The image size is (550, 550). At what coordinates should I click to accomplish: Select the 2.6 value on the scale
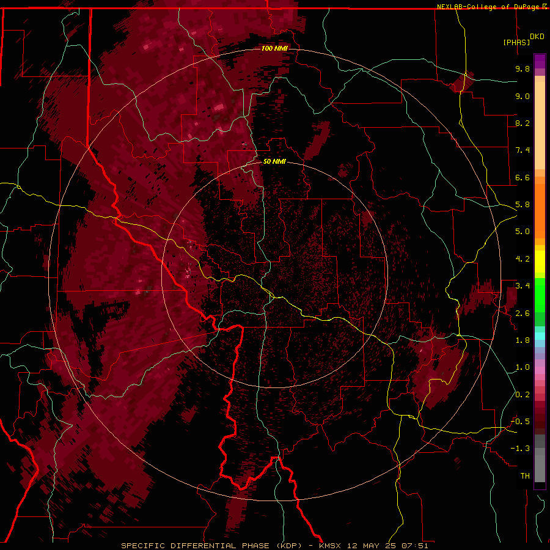pos(522,313)
